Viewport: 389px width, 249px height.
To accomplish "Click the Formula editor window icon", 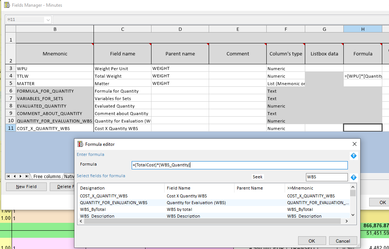I will (x=80, y=144).
